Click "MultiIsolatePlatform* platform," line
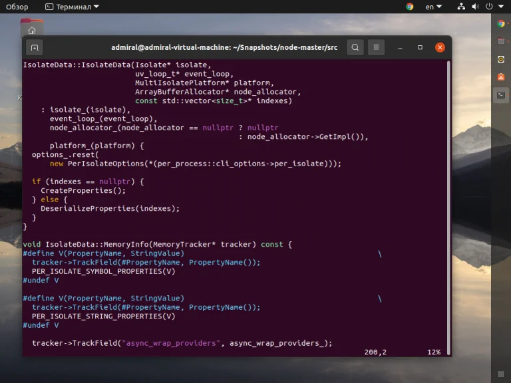 click(205, 82)
